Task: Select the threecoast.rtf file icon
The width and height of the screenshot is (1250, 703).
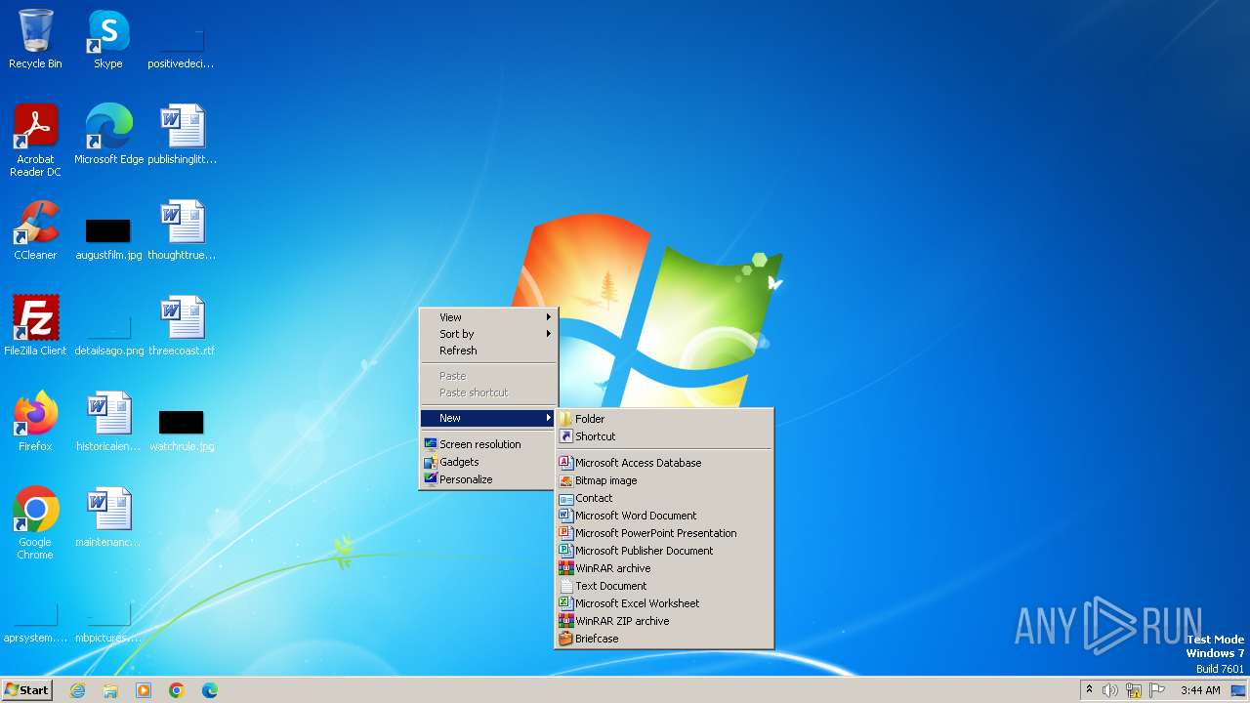Action: (x=182, y=326)
